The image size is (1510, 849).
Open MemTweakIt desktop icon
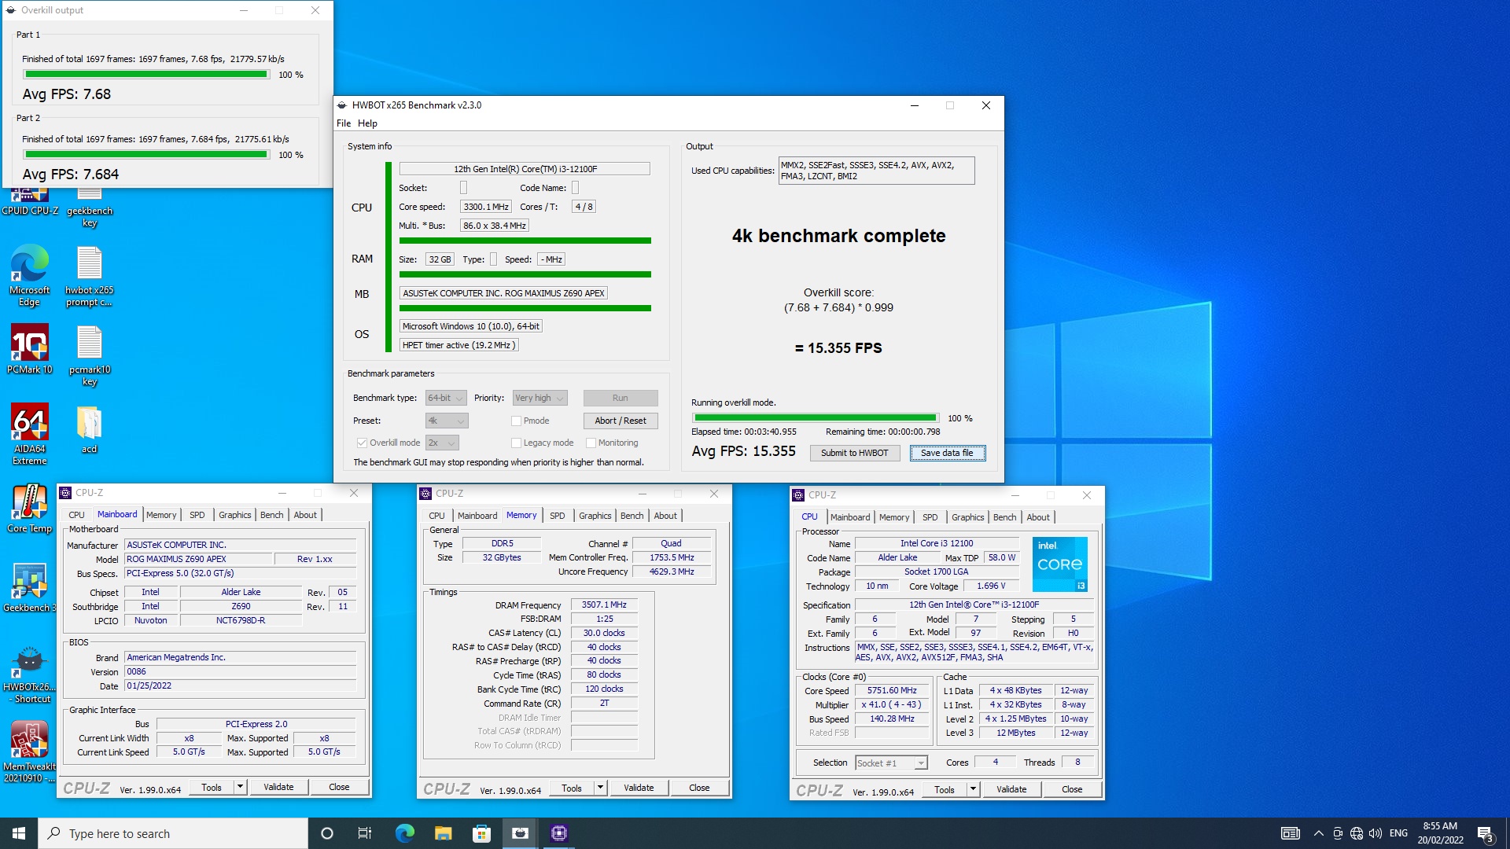tap(30, 752)
